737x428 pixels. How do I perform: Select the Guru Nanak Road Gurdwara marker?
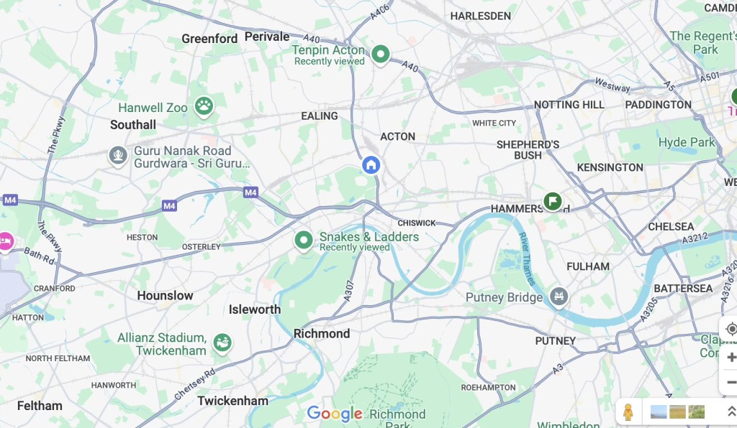coord(118,155)
